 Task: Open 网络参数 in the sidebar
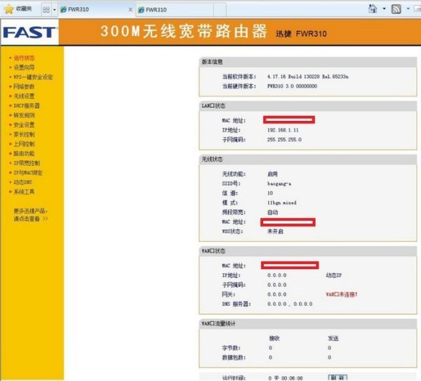[x=24, y=86]
